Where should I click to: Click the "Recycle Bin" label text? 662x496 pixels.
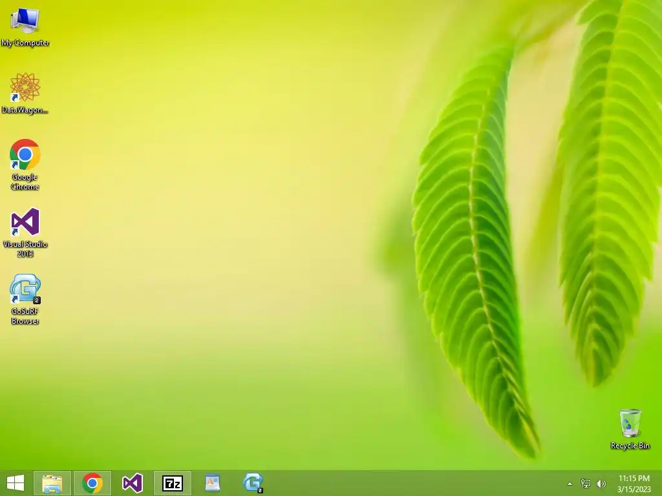(x=630, y=446)
